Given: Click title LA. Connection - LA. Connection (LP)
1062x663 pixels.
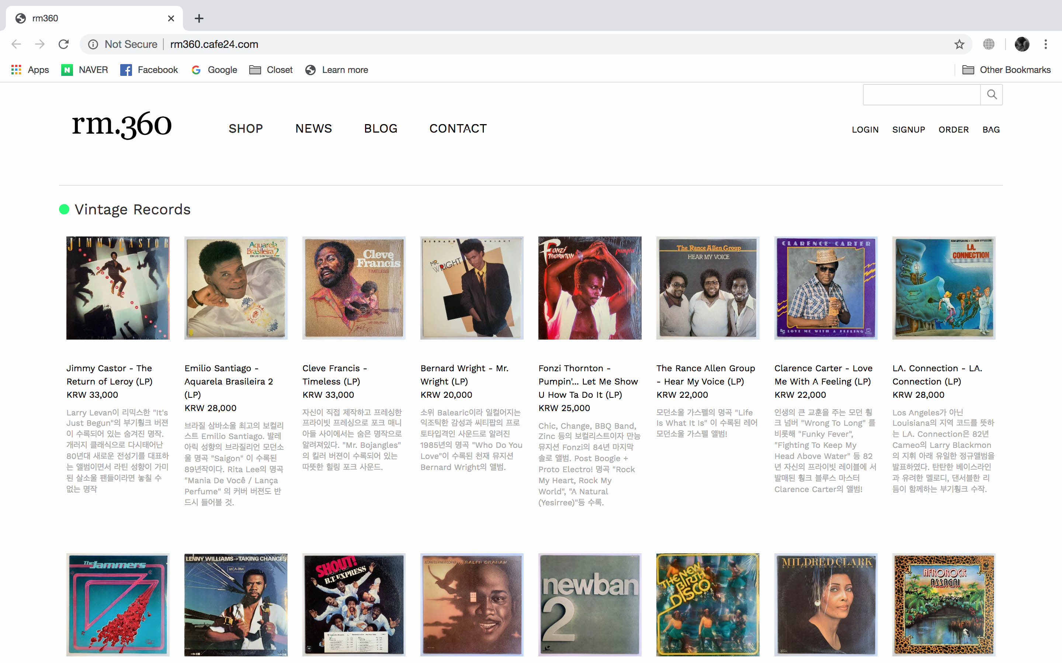Looking at the screenshot, I should pos(937,375).
